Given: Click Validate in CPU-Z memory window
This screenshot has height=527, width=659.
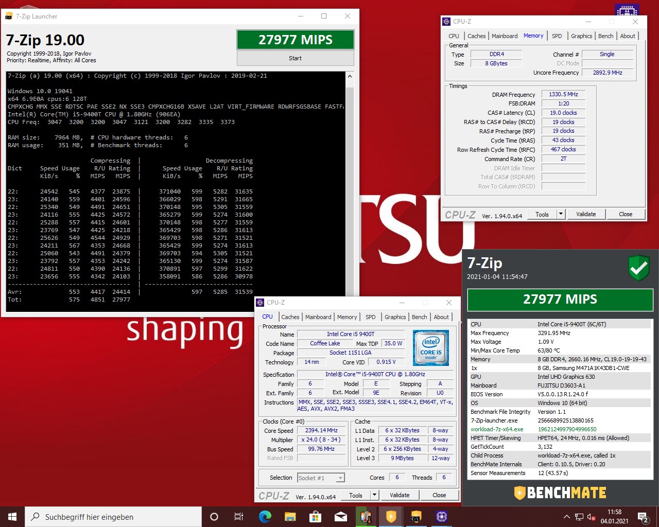Looking at the screenshot, I should [x=586, y=214].
